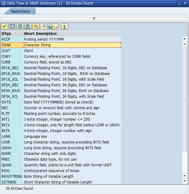
Task: Confirm selection with the green checkmark icon
Action: tap(5, 26)
